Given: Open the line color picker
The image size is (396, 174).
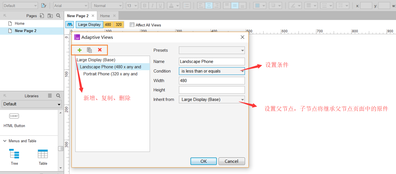Looking at the screenshot, I should click(x=295, y=6).
